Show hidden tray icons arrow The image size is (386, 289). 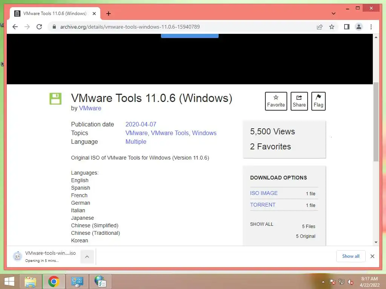[x=323, y=282]
